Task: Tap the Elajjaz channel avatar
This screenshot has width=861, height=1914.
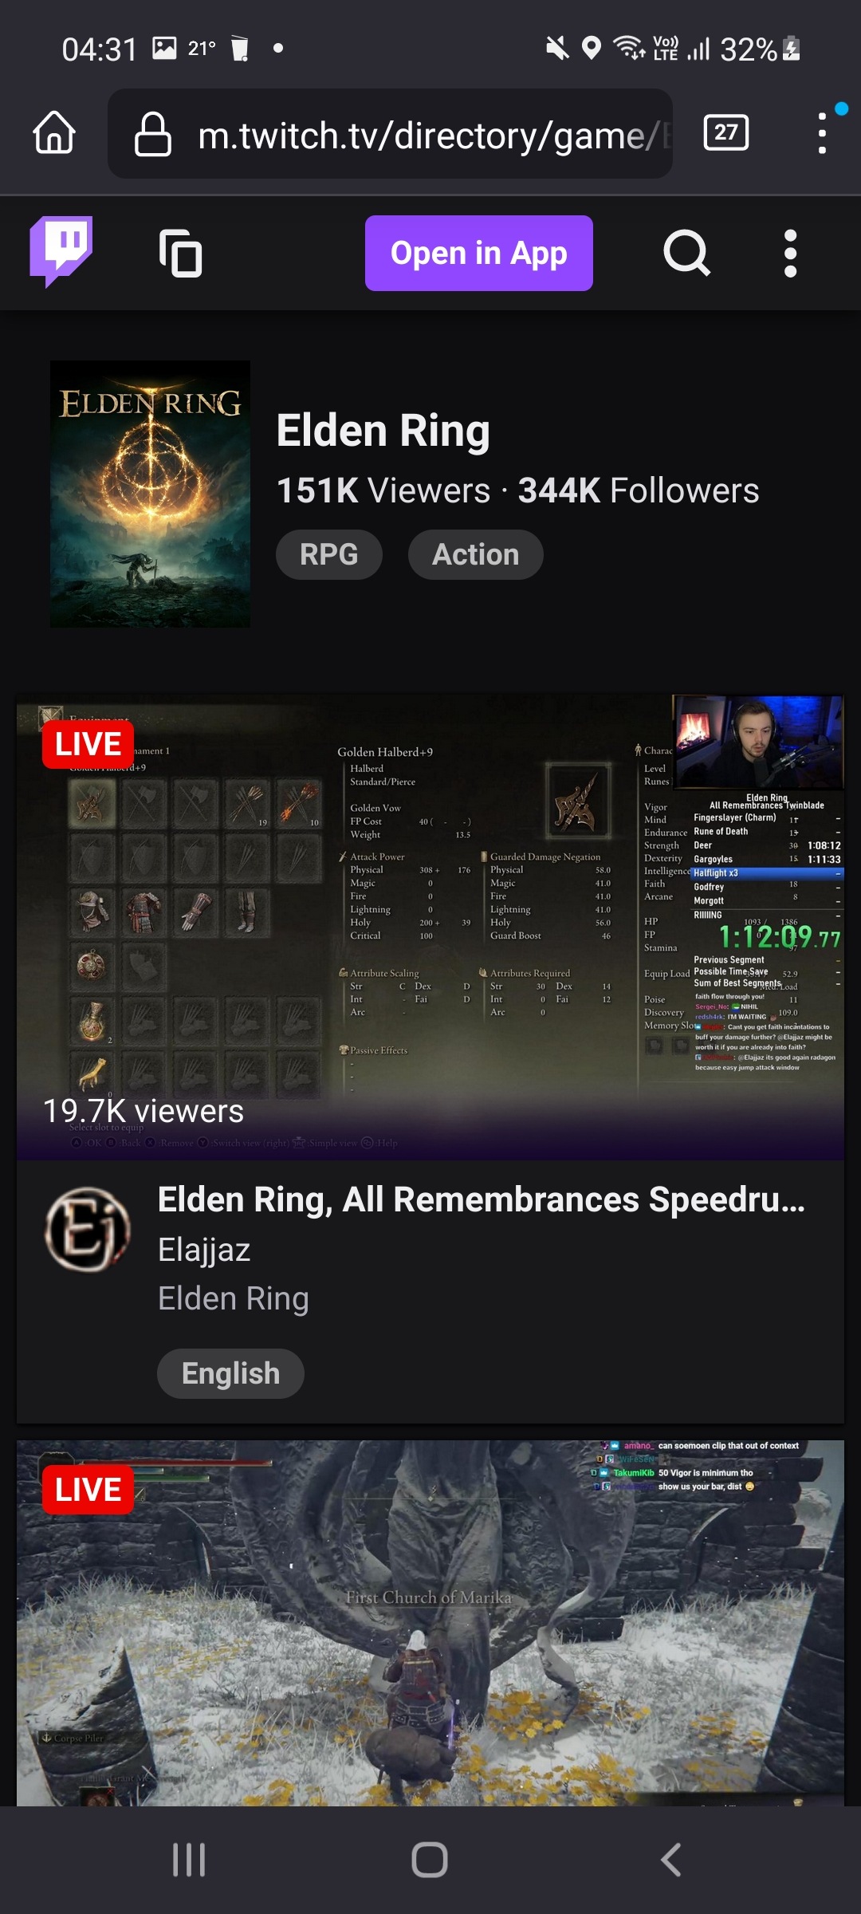Action: 88,1229
